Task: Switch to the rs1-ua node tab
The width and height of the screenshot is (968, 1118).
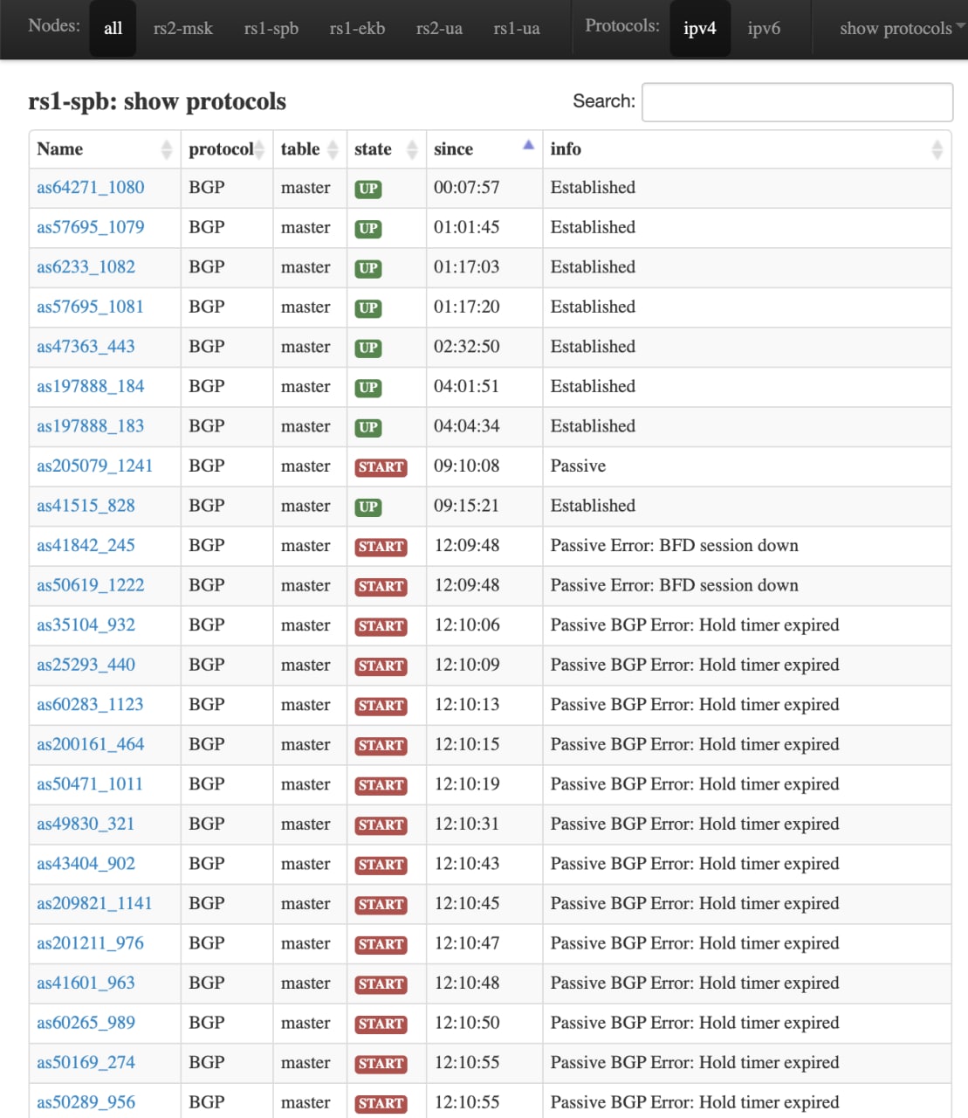Action: [x=517, y=28]
